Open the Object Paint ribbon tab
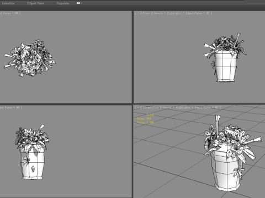265x198 pixels. [x=35, y=3]
